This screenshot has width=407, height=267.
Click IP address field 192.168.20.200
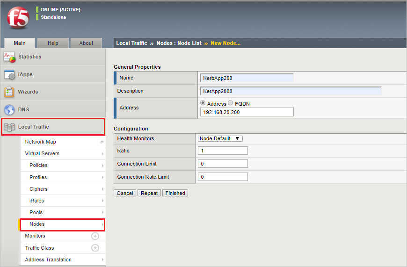pyautogui.click(x=247, y=112)
